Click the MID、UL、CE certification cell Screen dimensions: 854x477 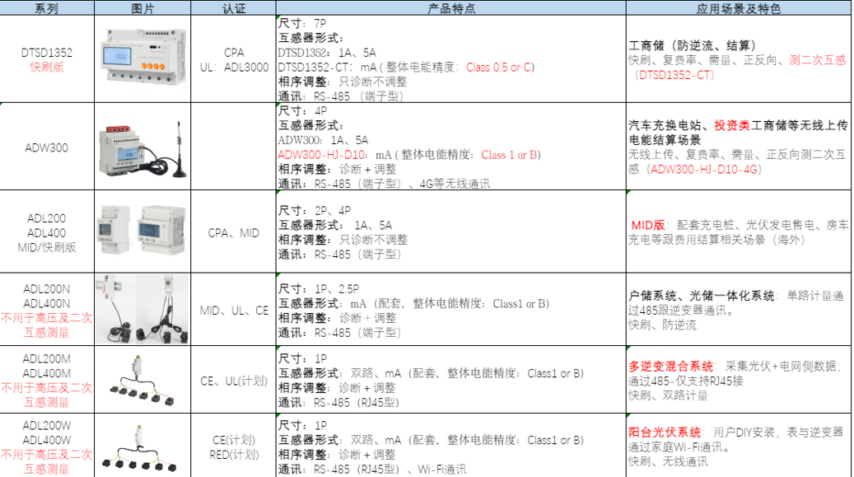(x=234, y=311)
